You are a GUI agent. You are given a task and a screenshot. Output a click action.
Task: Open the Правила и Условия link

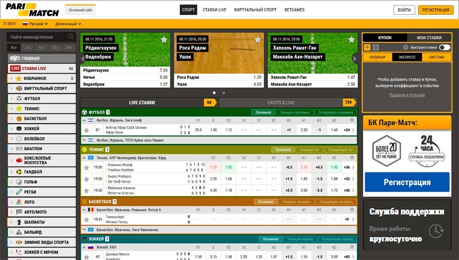coord(407,95)
